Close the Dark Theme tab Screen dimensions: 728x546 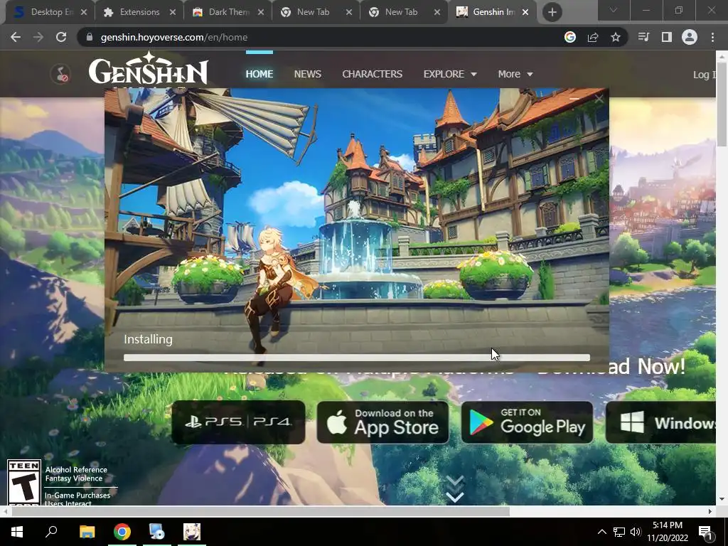coord(261,12)
